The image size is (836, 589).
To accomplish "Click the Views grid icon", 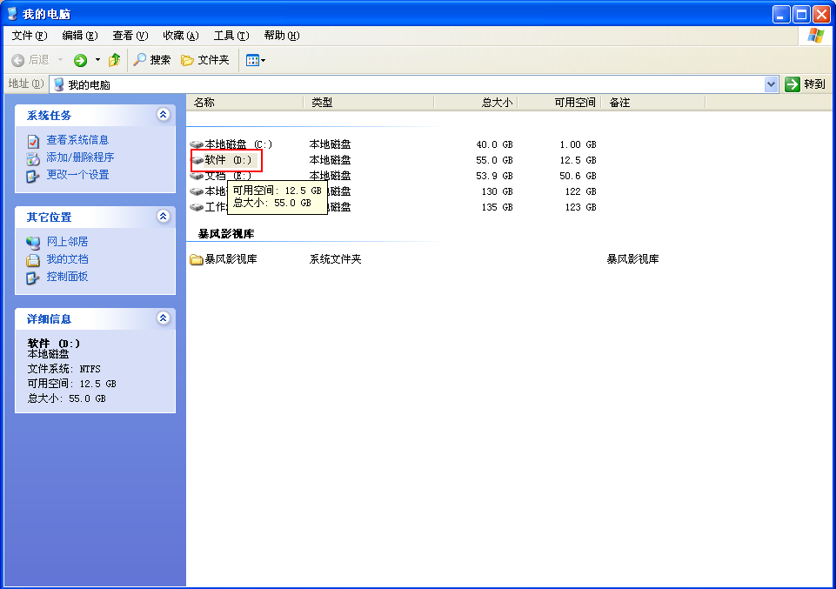I will [252, 60].
